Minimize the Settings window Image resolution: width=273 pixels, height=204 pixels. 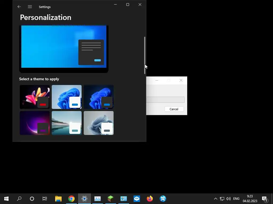coord(115,5)
